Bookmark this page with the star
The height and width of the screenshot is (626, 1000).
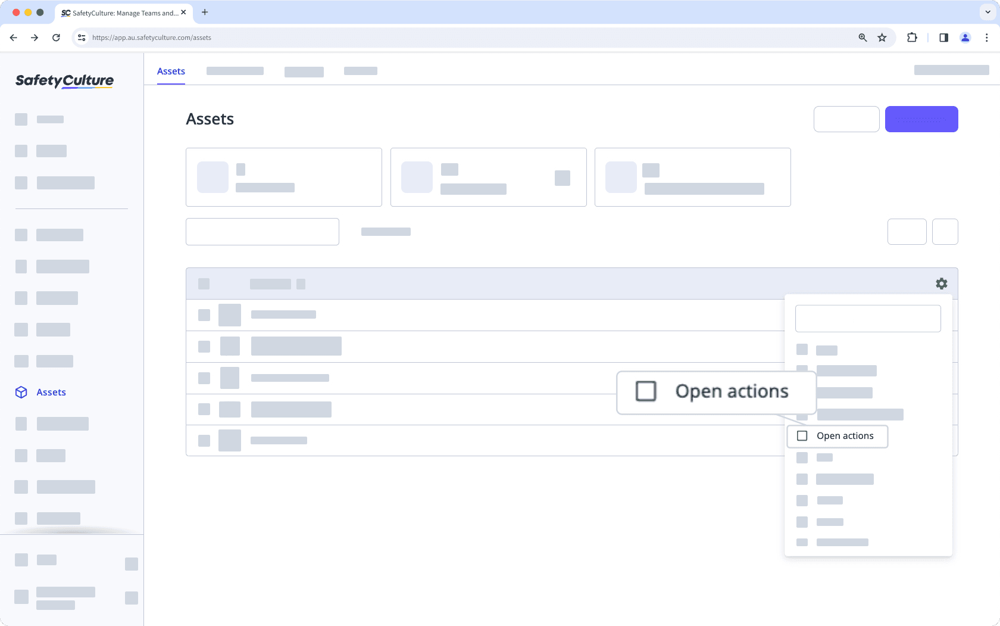(882, 37)
